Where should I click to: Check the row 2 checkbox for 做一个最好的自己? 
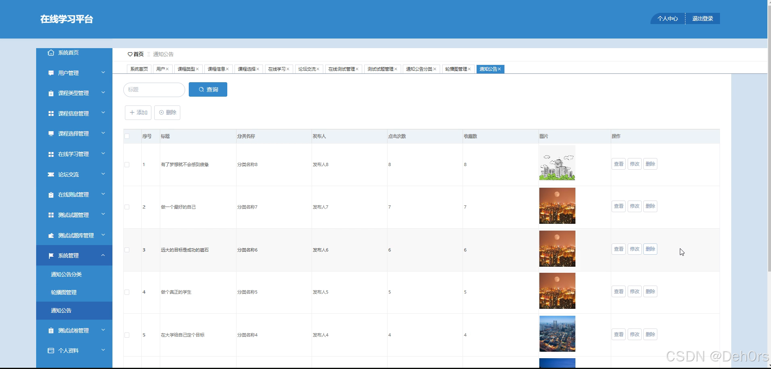pos(127,207)
